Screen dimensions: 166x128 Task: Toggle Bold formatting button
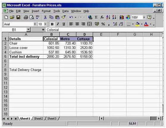[52, 24]
